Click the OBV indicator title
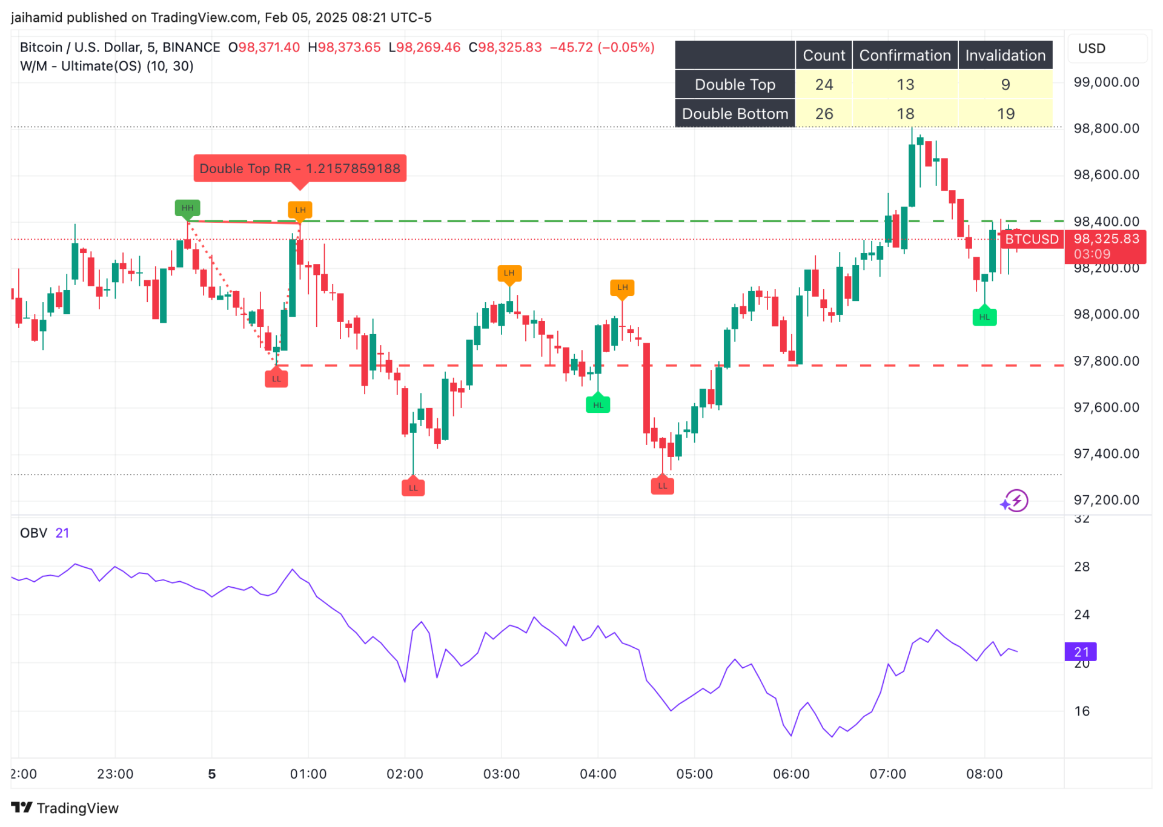 (x=34, y=533)
